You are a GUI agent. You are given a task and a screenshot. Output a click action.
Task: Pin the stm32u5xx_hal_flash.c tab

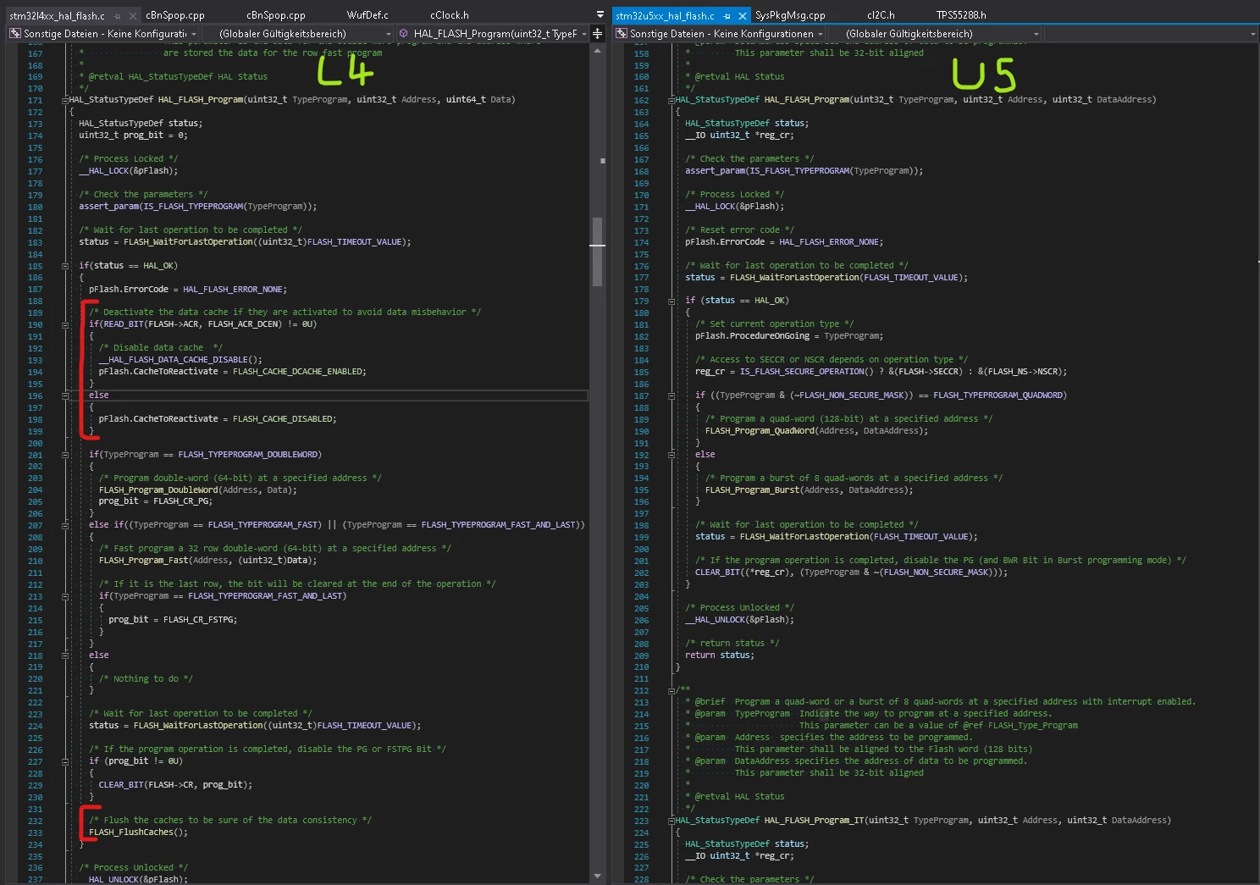(x=727, y=15)
